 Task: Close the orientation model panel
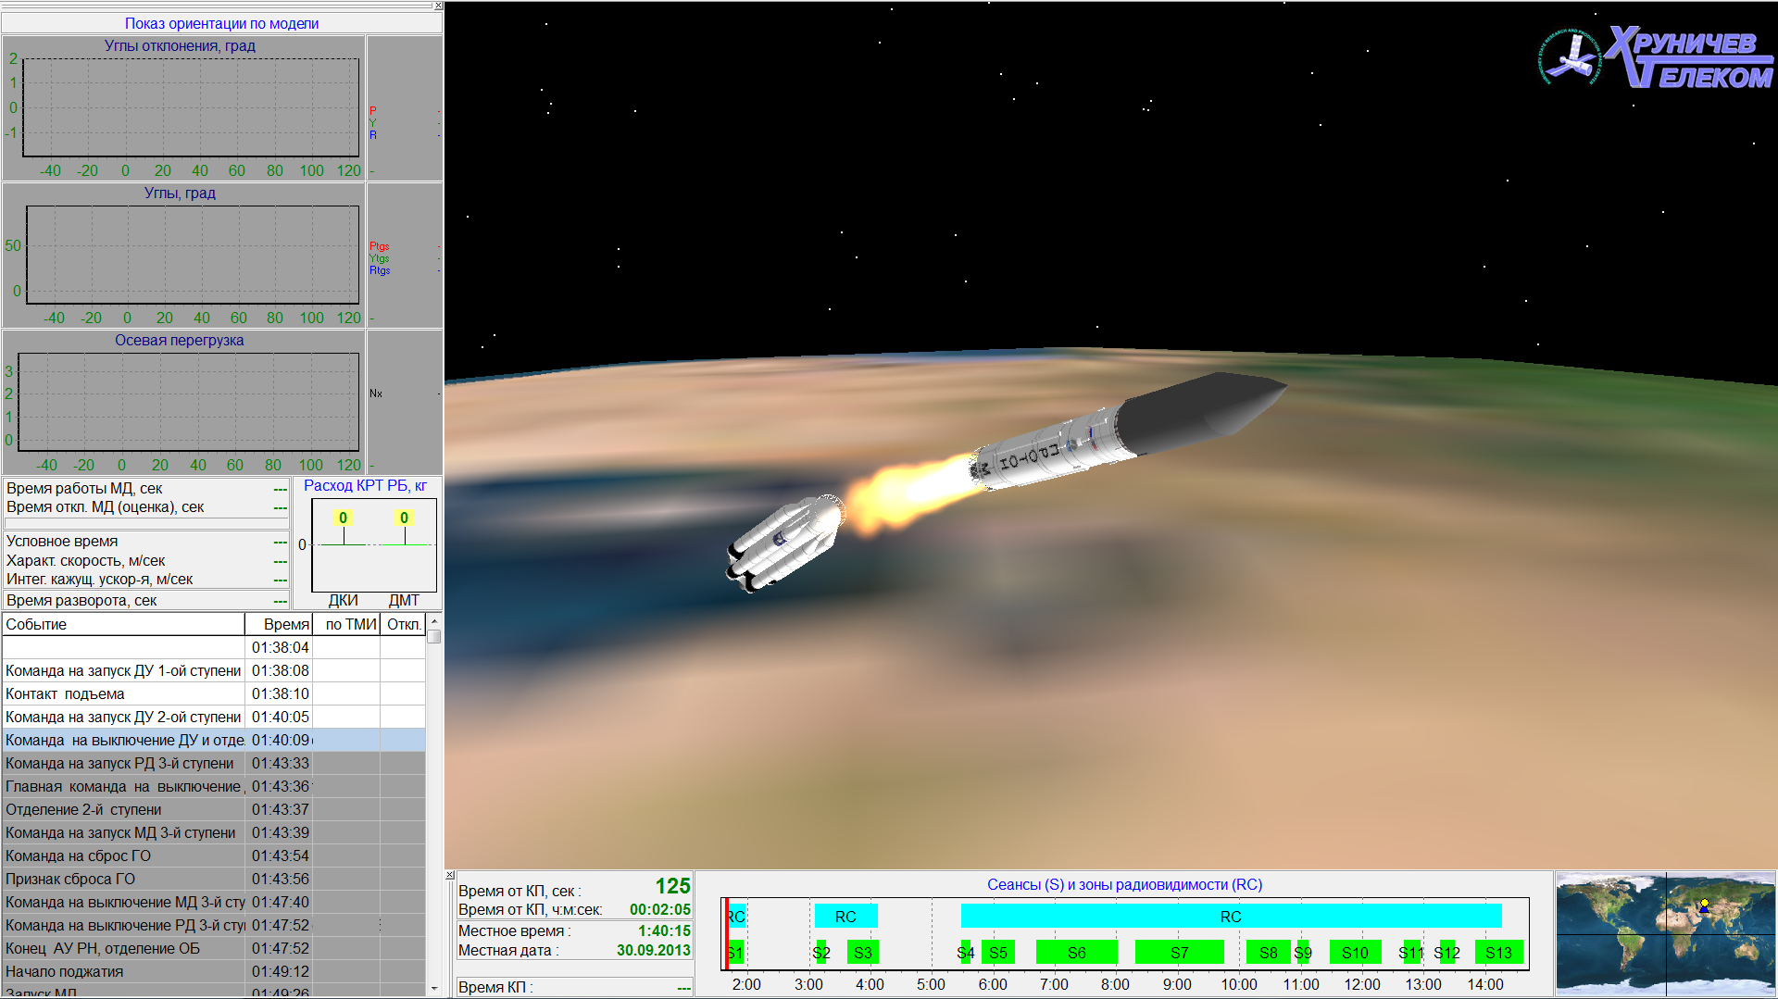coord(438,6)
